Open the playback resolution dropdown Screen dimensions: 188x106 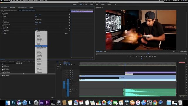click(x=175, y=52)
